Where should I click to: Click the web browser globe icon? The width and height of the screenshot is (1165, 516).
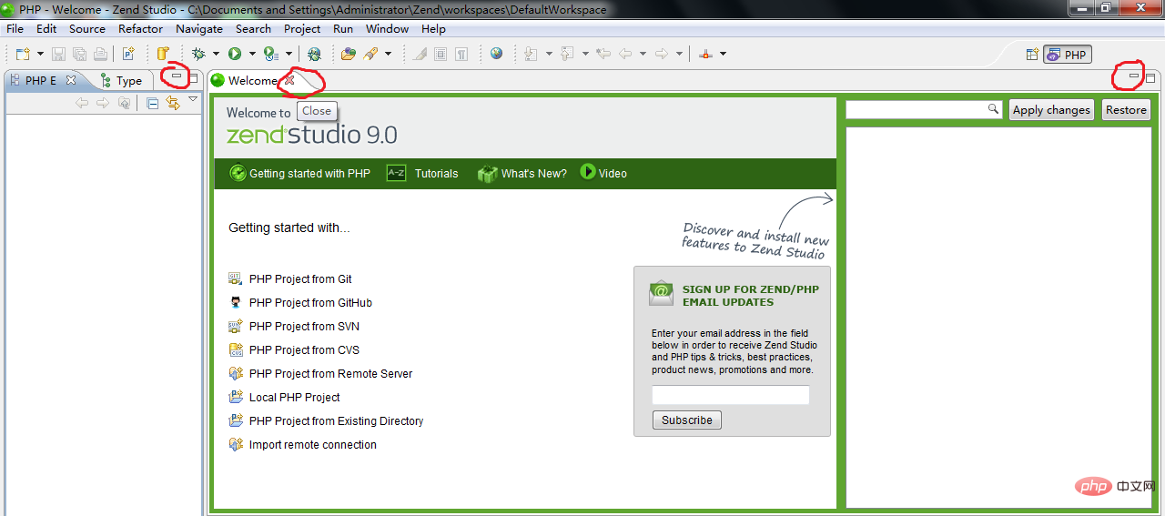(x=496, y=54)
